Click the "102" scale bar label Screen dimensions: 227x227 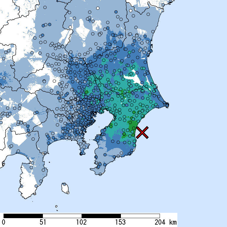click(81, 222)
